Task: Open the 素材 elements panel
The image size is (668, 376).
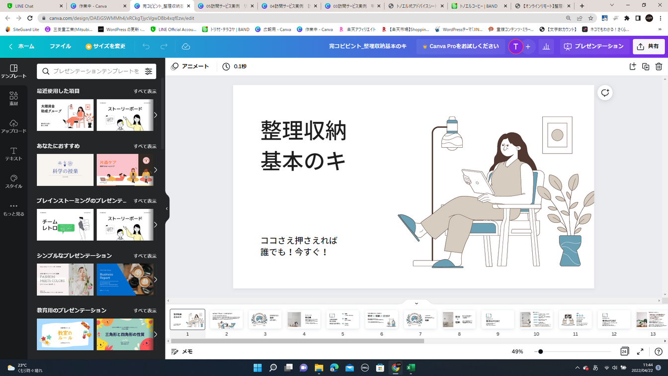Action: point(13,98)
